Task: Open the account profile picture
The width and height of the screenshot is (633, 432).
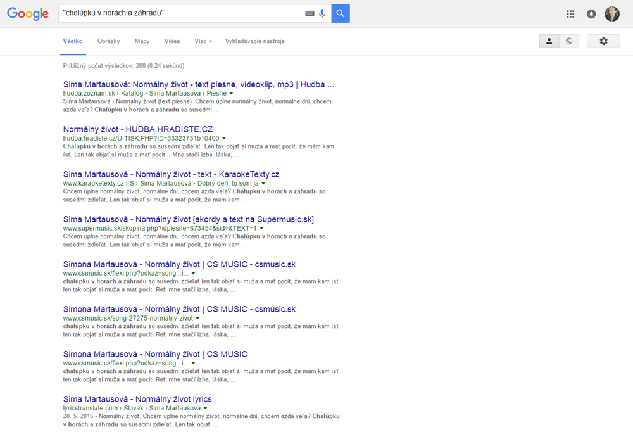Action: click(x=612, y=14)
